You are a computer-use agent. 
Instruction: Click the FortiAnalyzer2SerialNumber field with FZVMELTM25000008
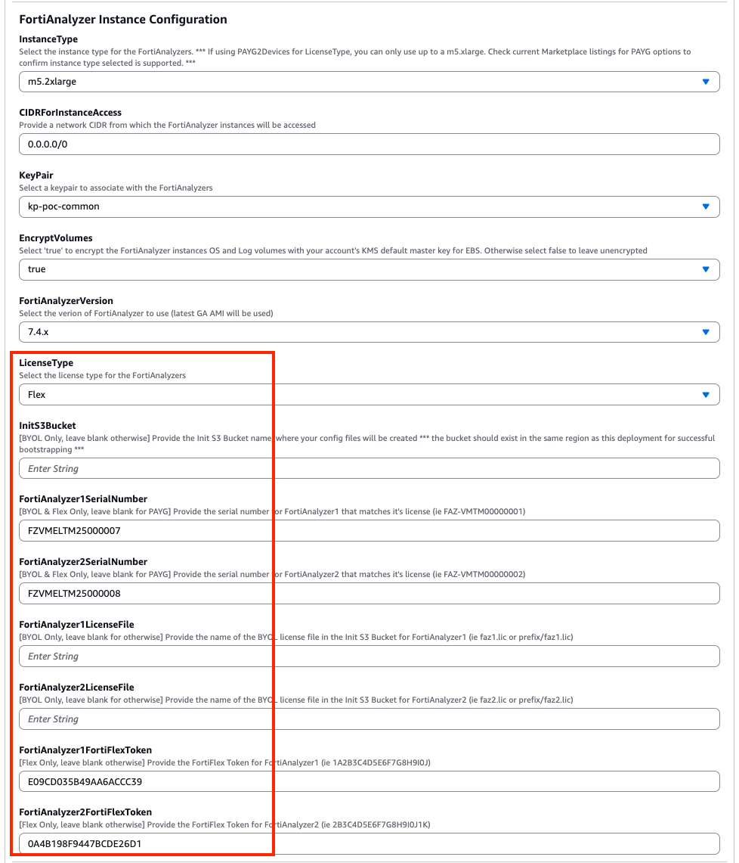click(369, 593)
